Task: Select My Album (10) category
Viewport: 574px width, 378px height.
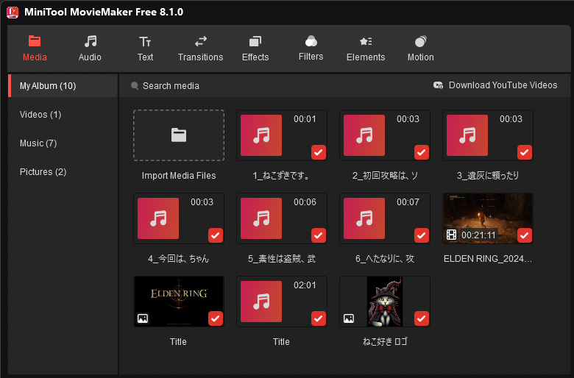Action: [63, 85]
